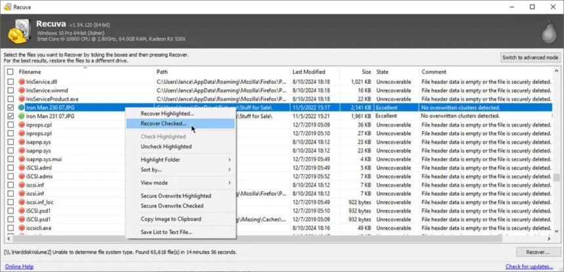The height and width of the screenshot is (272, 564).
Task: Sort the list by Path column
Action: click(x=222, y=72)
